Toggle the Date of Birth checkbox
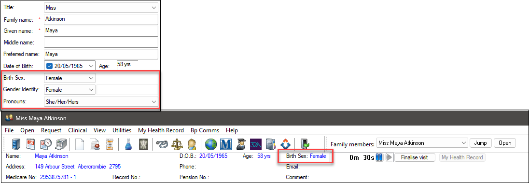 coord(49,66)
